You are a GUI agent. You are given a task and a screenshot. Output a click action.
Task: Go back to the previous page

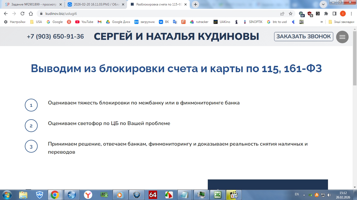6,14
